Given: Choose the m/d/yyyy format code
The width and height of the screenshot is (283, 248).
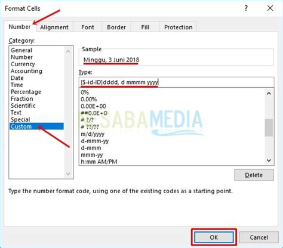Looking at the screenshot, I should (x=172, y=134).
